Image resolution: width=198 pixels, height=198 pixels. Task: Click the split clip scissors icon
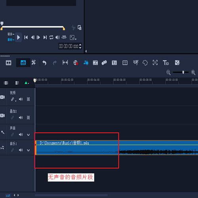tap(73, 28)
